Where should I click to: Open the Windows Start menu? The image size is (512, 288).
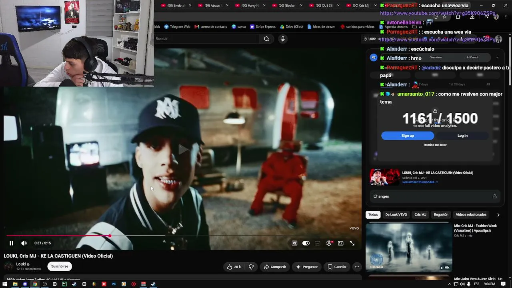[x=5, y=284]
